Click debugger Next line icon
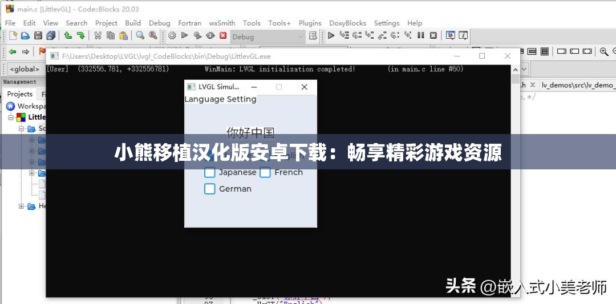Image resolution: width=616 pixels, height=304 pixels. pos(356,36)
